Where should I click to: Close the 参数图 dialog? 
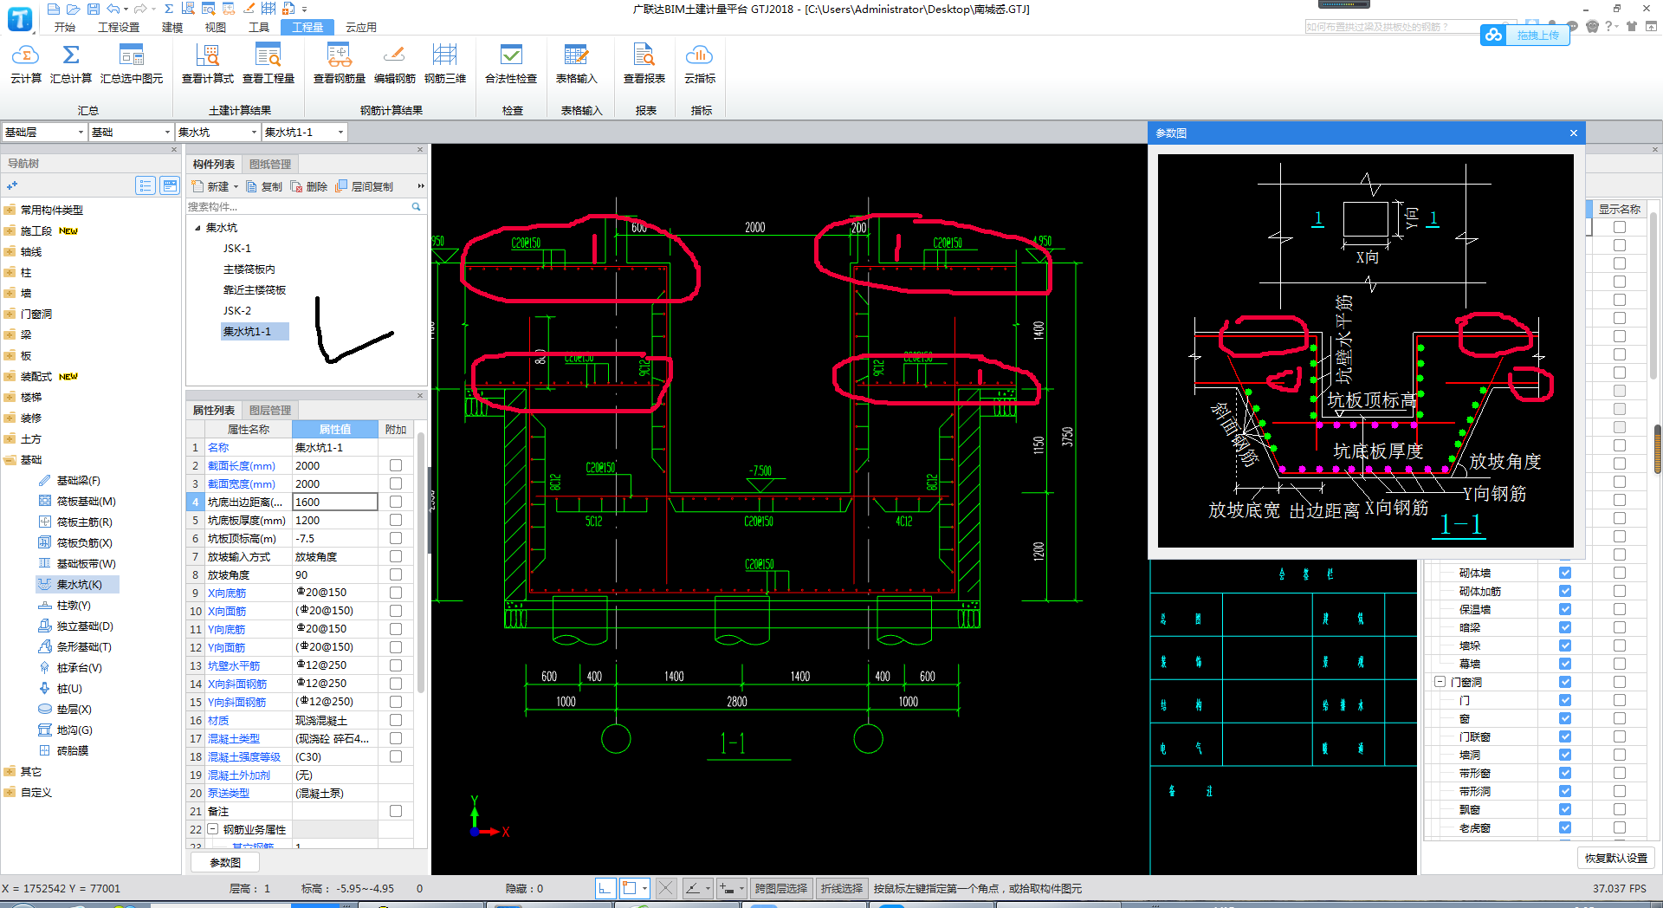[1574, 133]
